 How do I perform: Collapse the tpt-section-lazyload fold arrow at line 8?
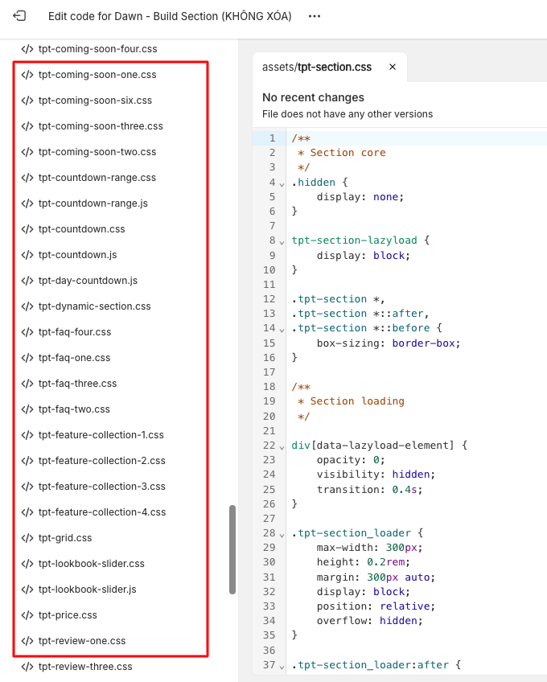(x=282, y=242)
